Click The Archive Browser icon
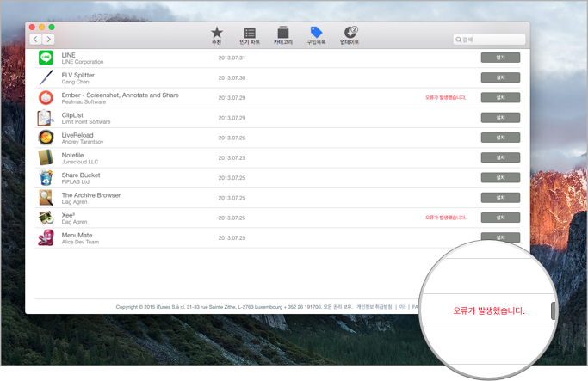Screen dimensions: 588x381 (x=46, y=198)
